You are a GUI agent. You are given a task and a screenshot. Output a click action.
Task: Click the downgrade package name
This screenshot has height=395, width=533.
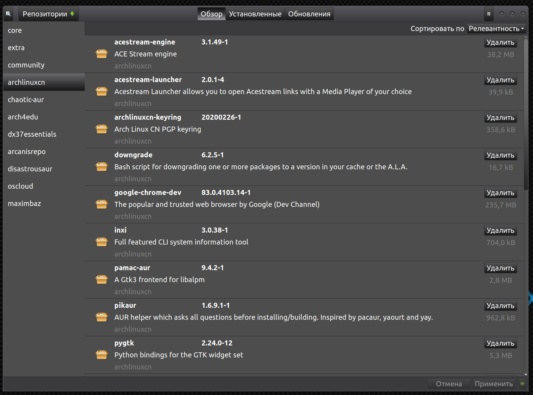pos(133,155)
